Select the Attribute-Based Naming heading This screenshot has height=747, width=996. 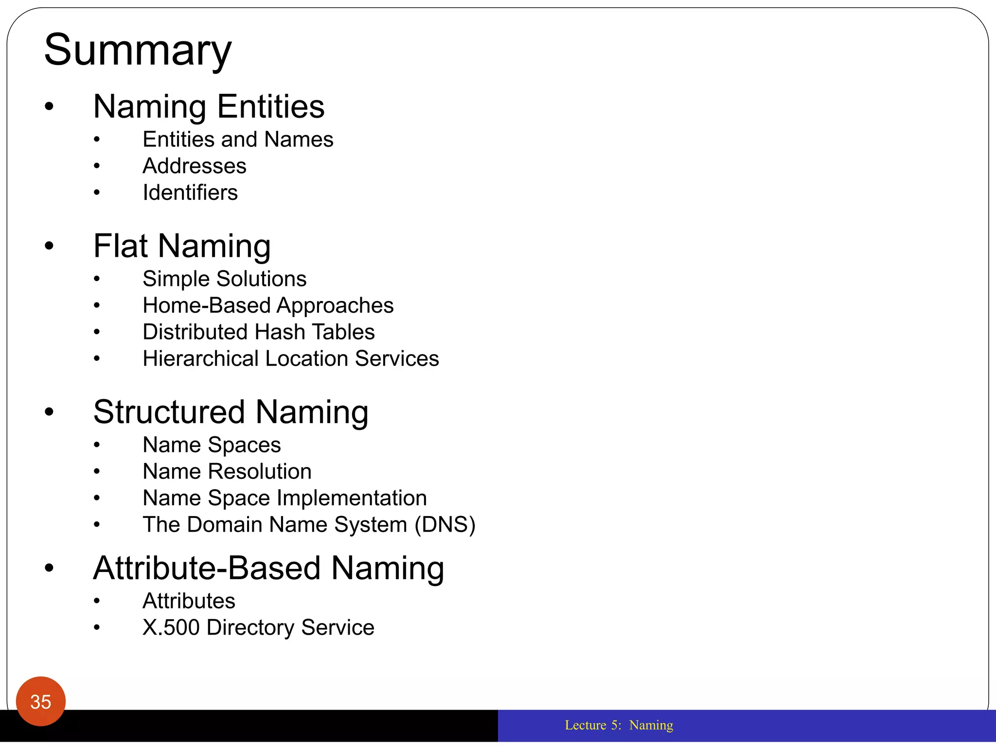click(268, 568)
